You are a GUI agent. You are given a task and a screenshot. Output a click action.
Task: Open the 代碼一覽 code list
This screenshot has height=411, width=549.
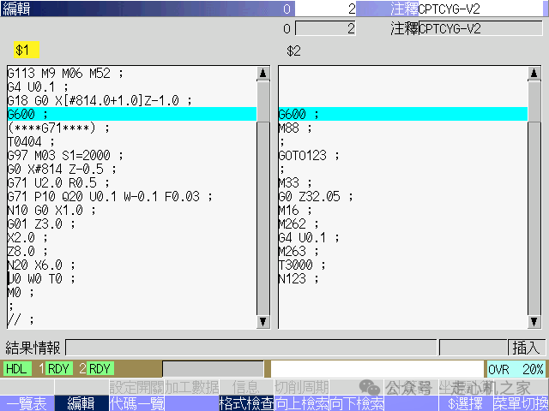tap(137, 403)
